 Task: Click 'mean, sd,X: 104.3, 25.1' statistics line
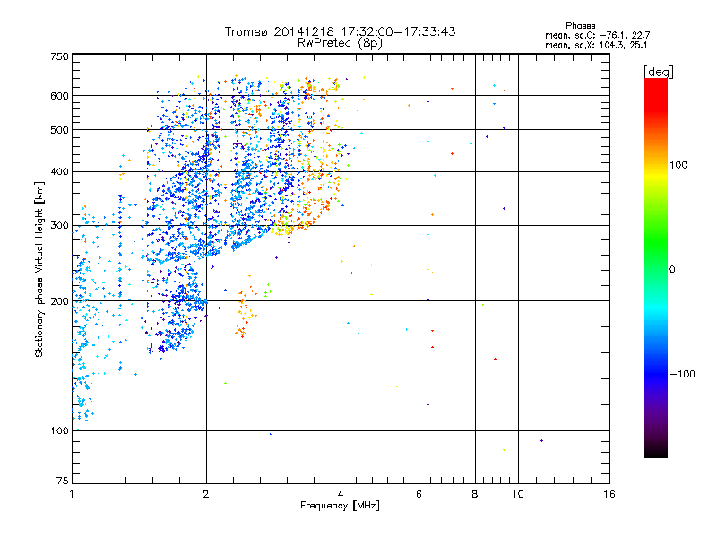click(x=596, y=45)
